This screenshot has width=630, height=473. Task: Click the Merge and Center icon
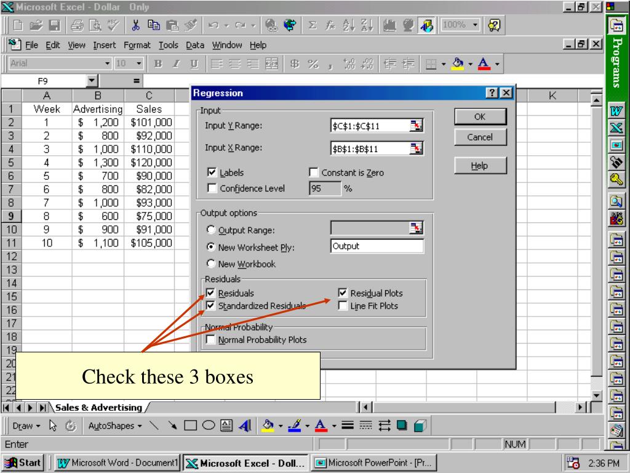[271, 63]
